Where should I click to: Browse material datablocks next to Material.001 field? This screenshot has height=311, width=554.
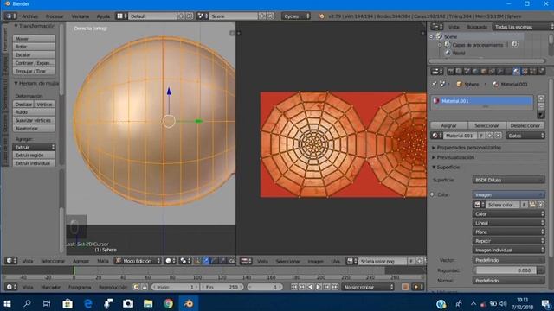(436, 136)
